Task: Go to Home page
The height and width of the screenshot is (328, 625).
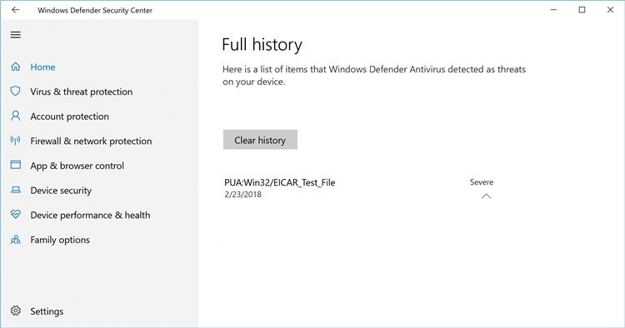Action: click(x=42, y=67)
